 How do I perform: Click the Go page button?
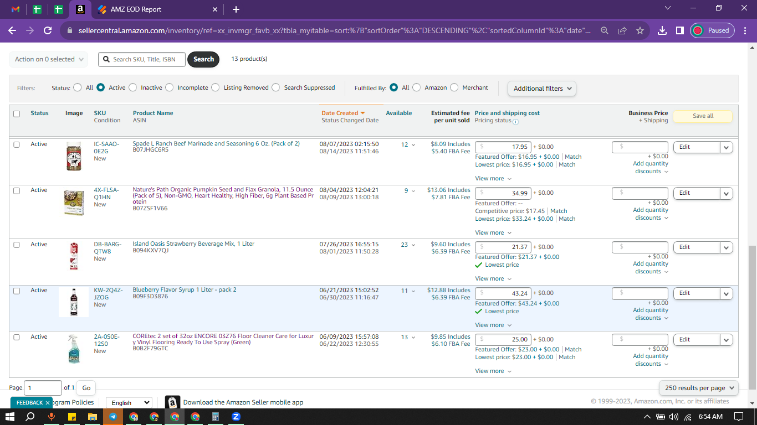[x=86, y=388]
